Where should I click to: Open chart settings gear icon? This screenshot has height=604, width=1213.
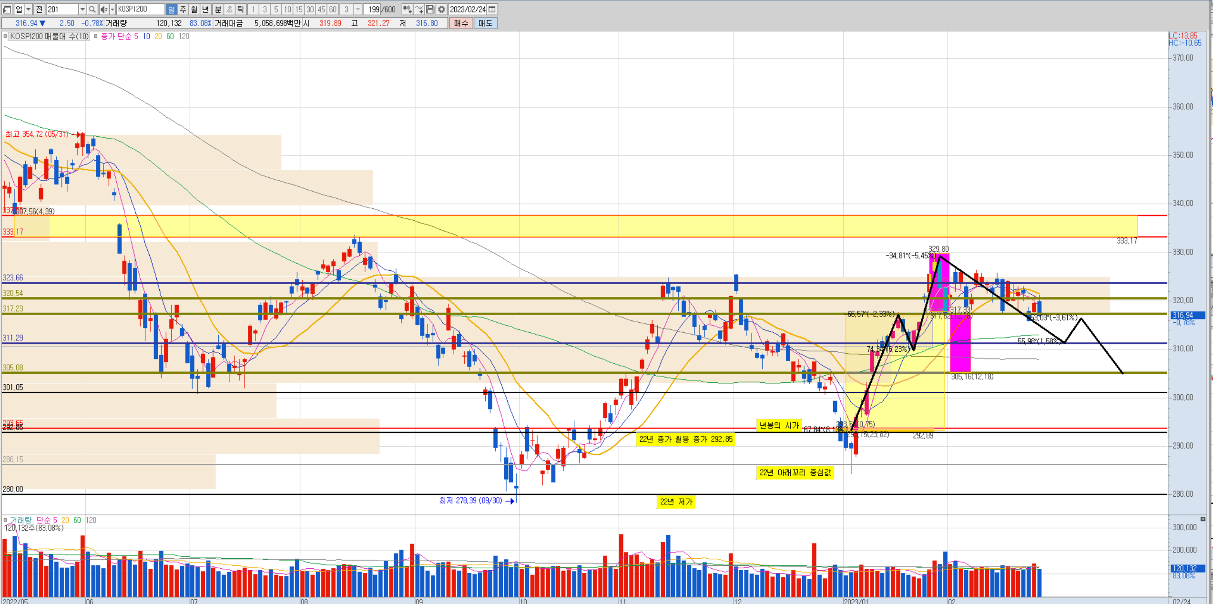pyautogui.click(x=442, y=9)
